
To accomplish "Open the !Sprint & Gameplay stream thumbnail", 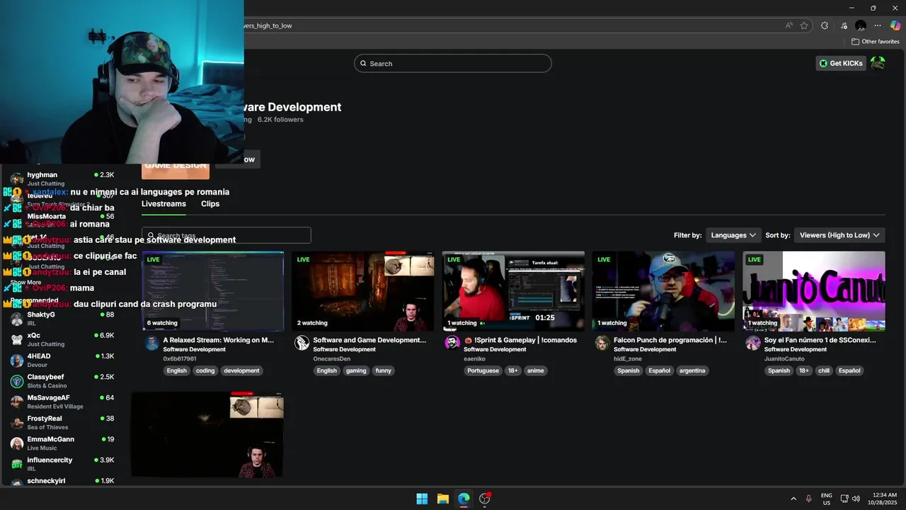I will point(513,291).
